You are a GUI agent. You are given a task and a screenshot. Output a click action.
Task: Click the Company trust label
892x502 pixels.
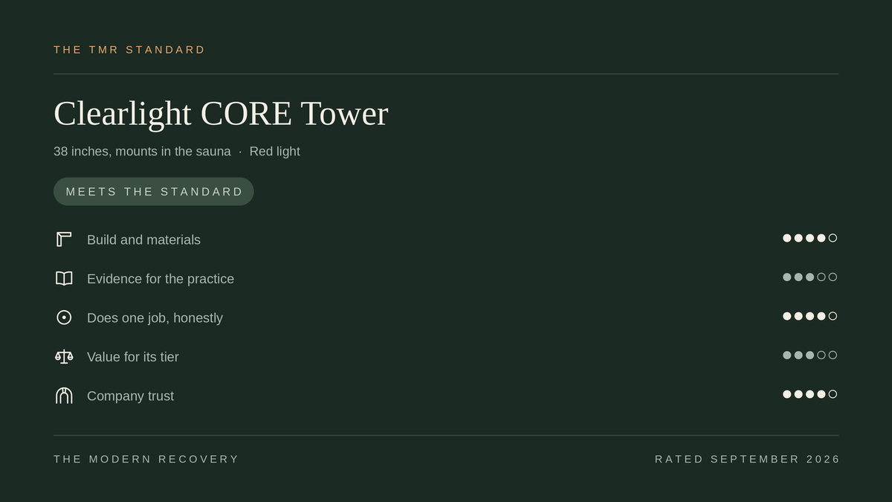(x=130, y=396)
